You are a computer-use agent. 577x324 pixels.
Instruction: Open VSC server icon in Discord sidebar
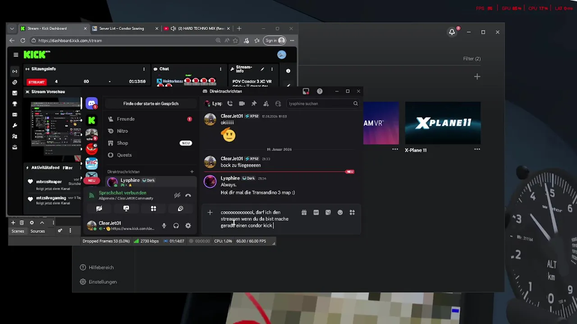pos(92,163)
